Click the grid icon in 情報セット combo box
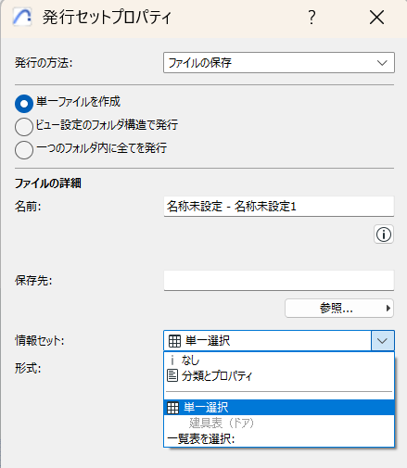 point(174,341)
